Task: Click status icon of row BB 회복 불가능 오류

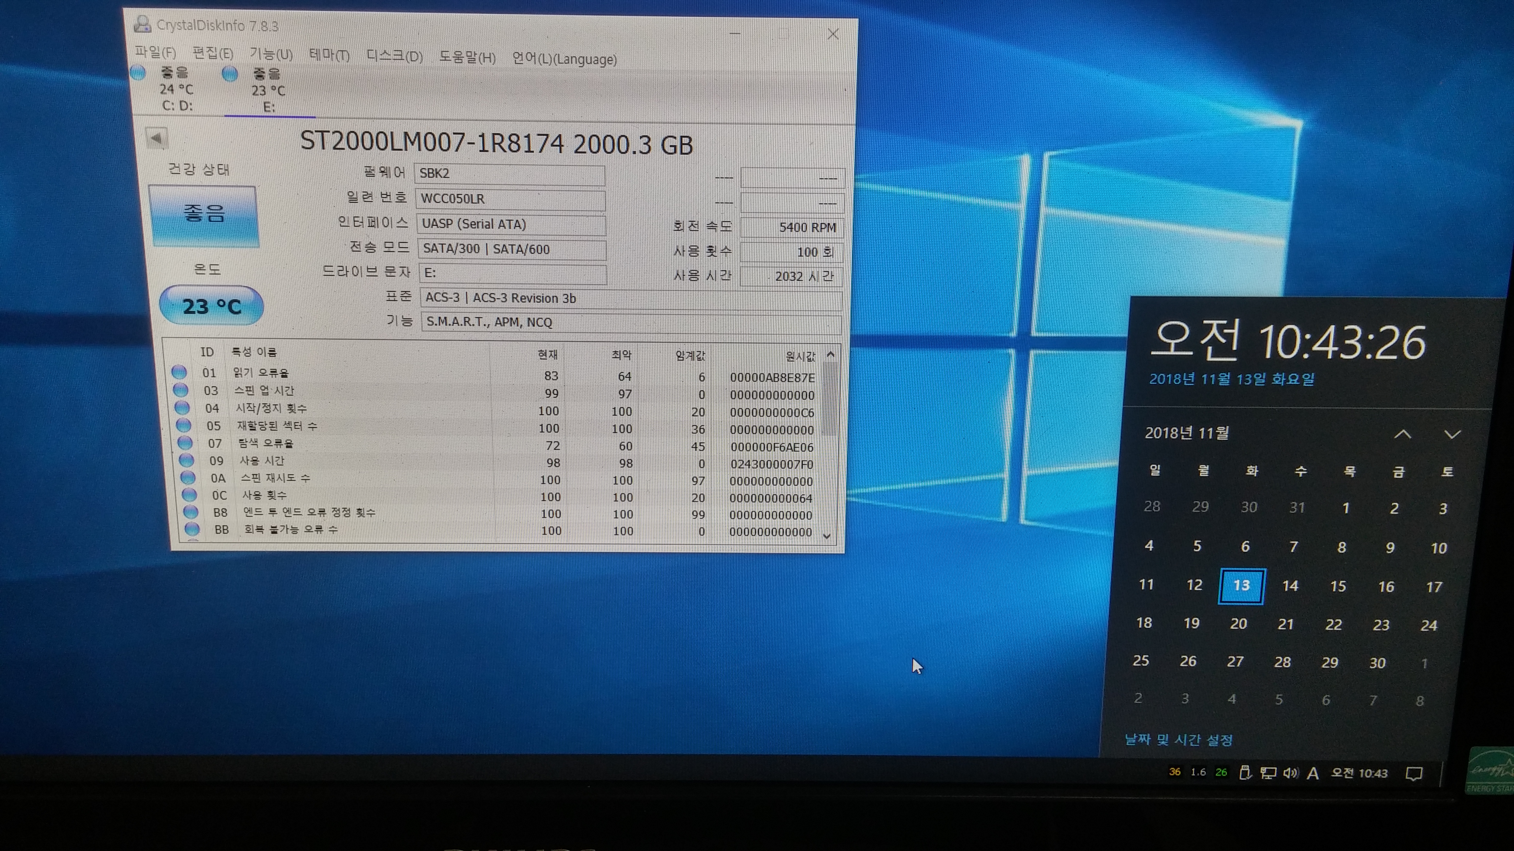Action: point(192,529)
